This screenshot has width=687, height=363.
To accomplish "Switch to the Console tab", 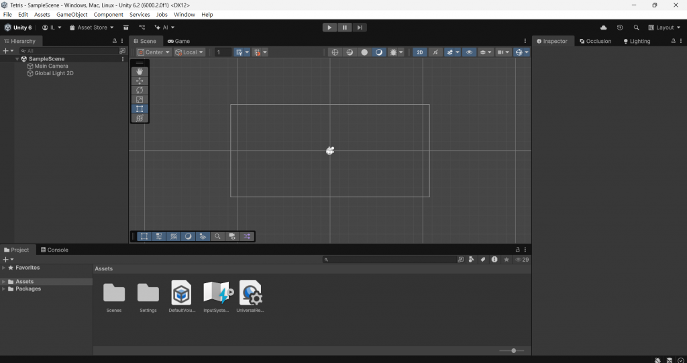I will coord(54,250).
